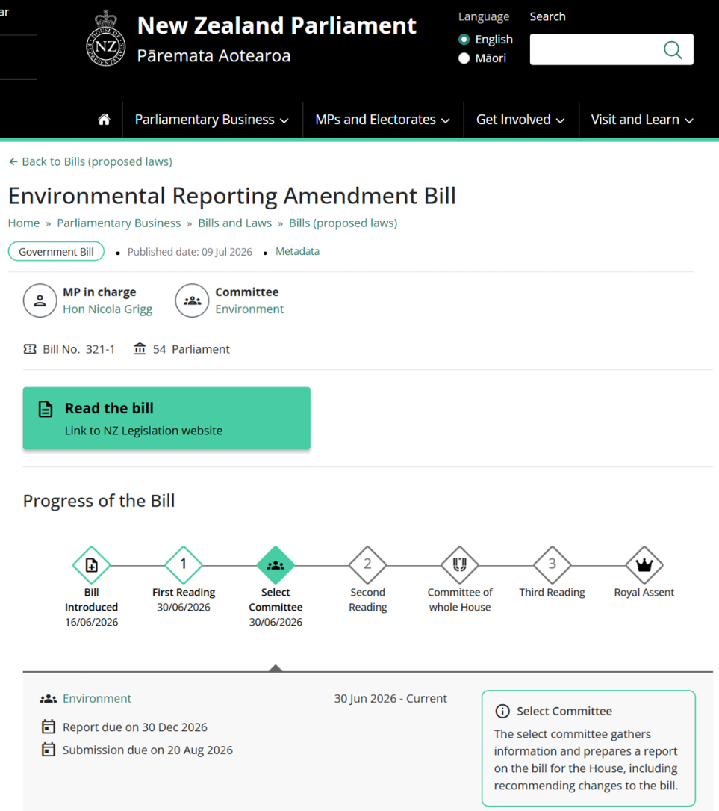Click the home icon in navigation bar
Viewport: 719px width, 811px height.
(x=104, y=120)
